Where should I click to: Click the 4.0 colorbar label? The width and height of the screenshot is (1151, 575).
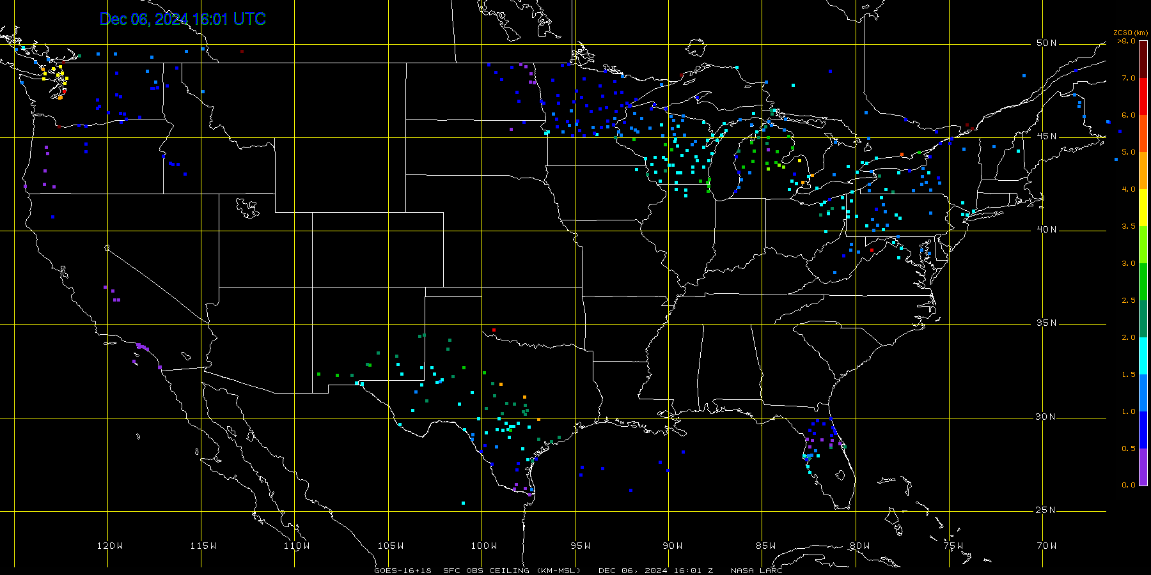[x=1129, y=189]
